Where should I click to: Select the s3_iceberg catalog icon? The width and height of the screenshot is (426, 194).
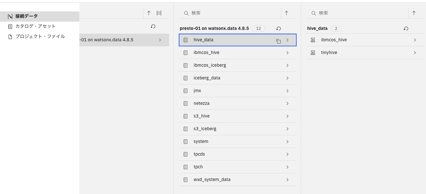click(x=185, y=129)
